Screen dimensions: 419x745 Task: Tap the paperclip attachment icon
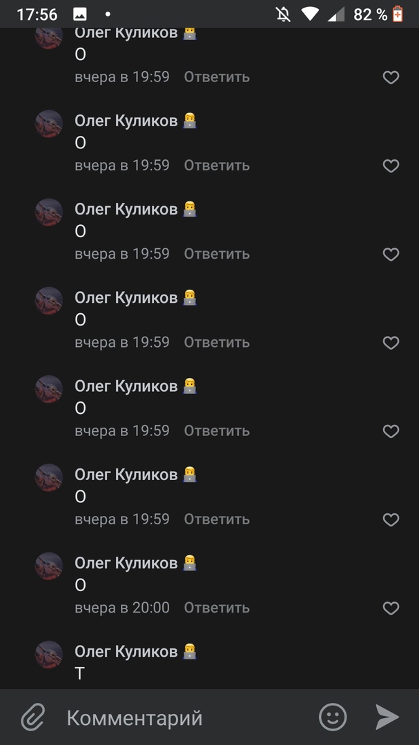click(32, 717)
